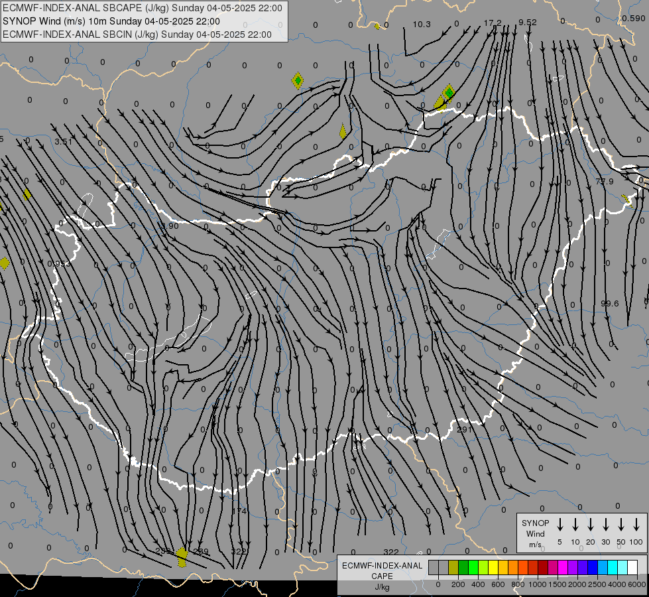649x597 pixels.
Task: Pick the cyan swatch left of 4000 tick
Action: tap(613, 567)
